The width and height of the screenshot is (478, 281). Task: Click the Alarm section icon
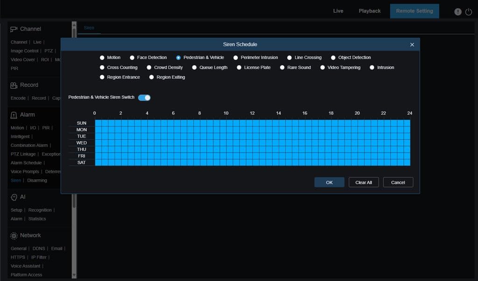pyautogui.click(x=14, y=115)
